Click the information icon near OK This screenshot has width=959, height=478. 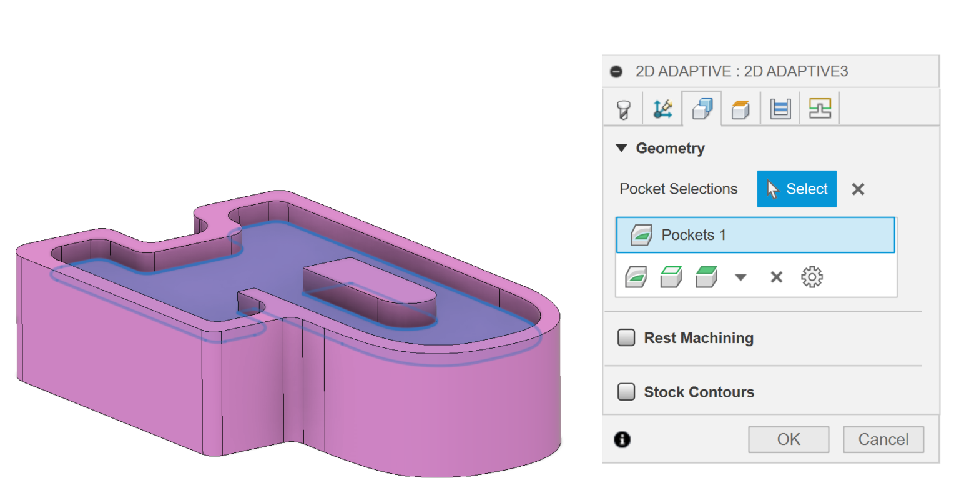tap(621, 439)
